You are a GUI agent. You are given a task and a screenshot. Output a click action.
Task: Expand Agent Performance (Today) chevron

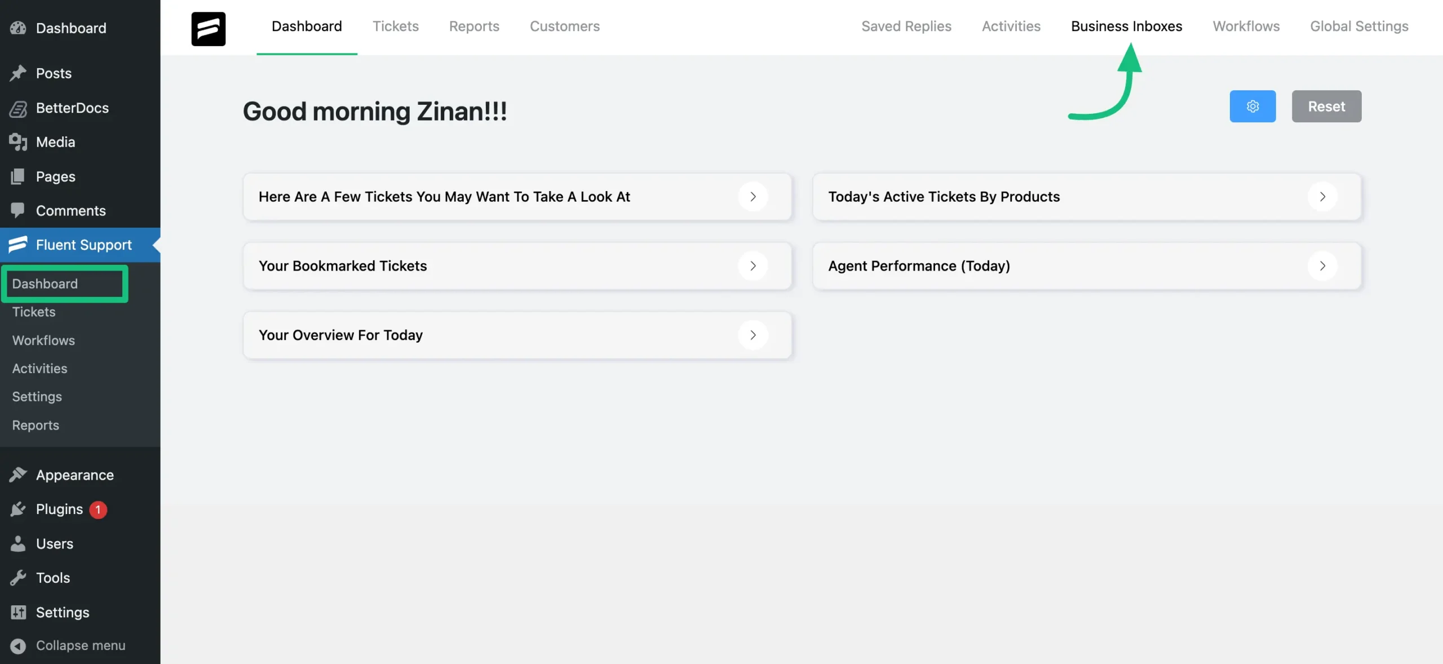[x=1322, y=265]
